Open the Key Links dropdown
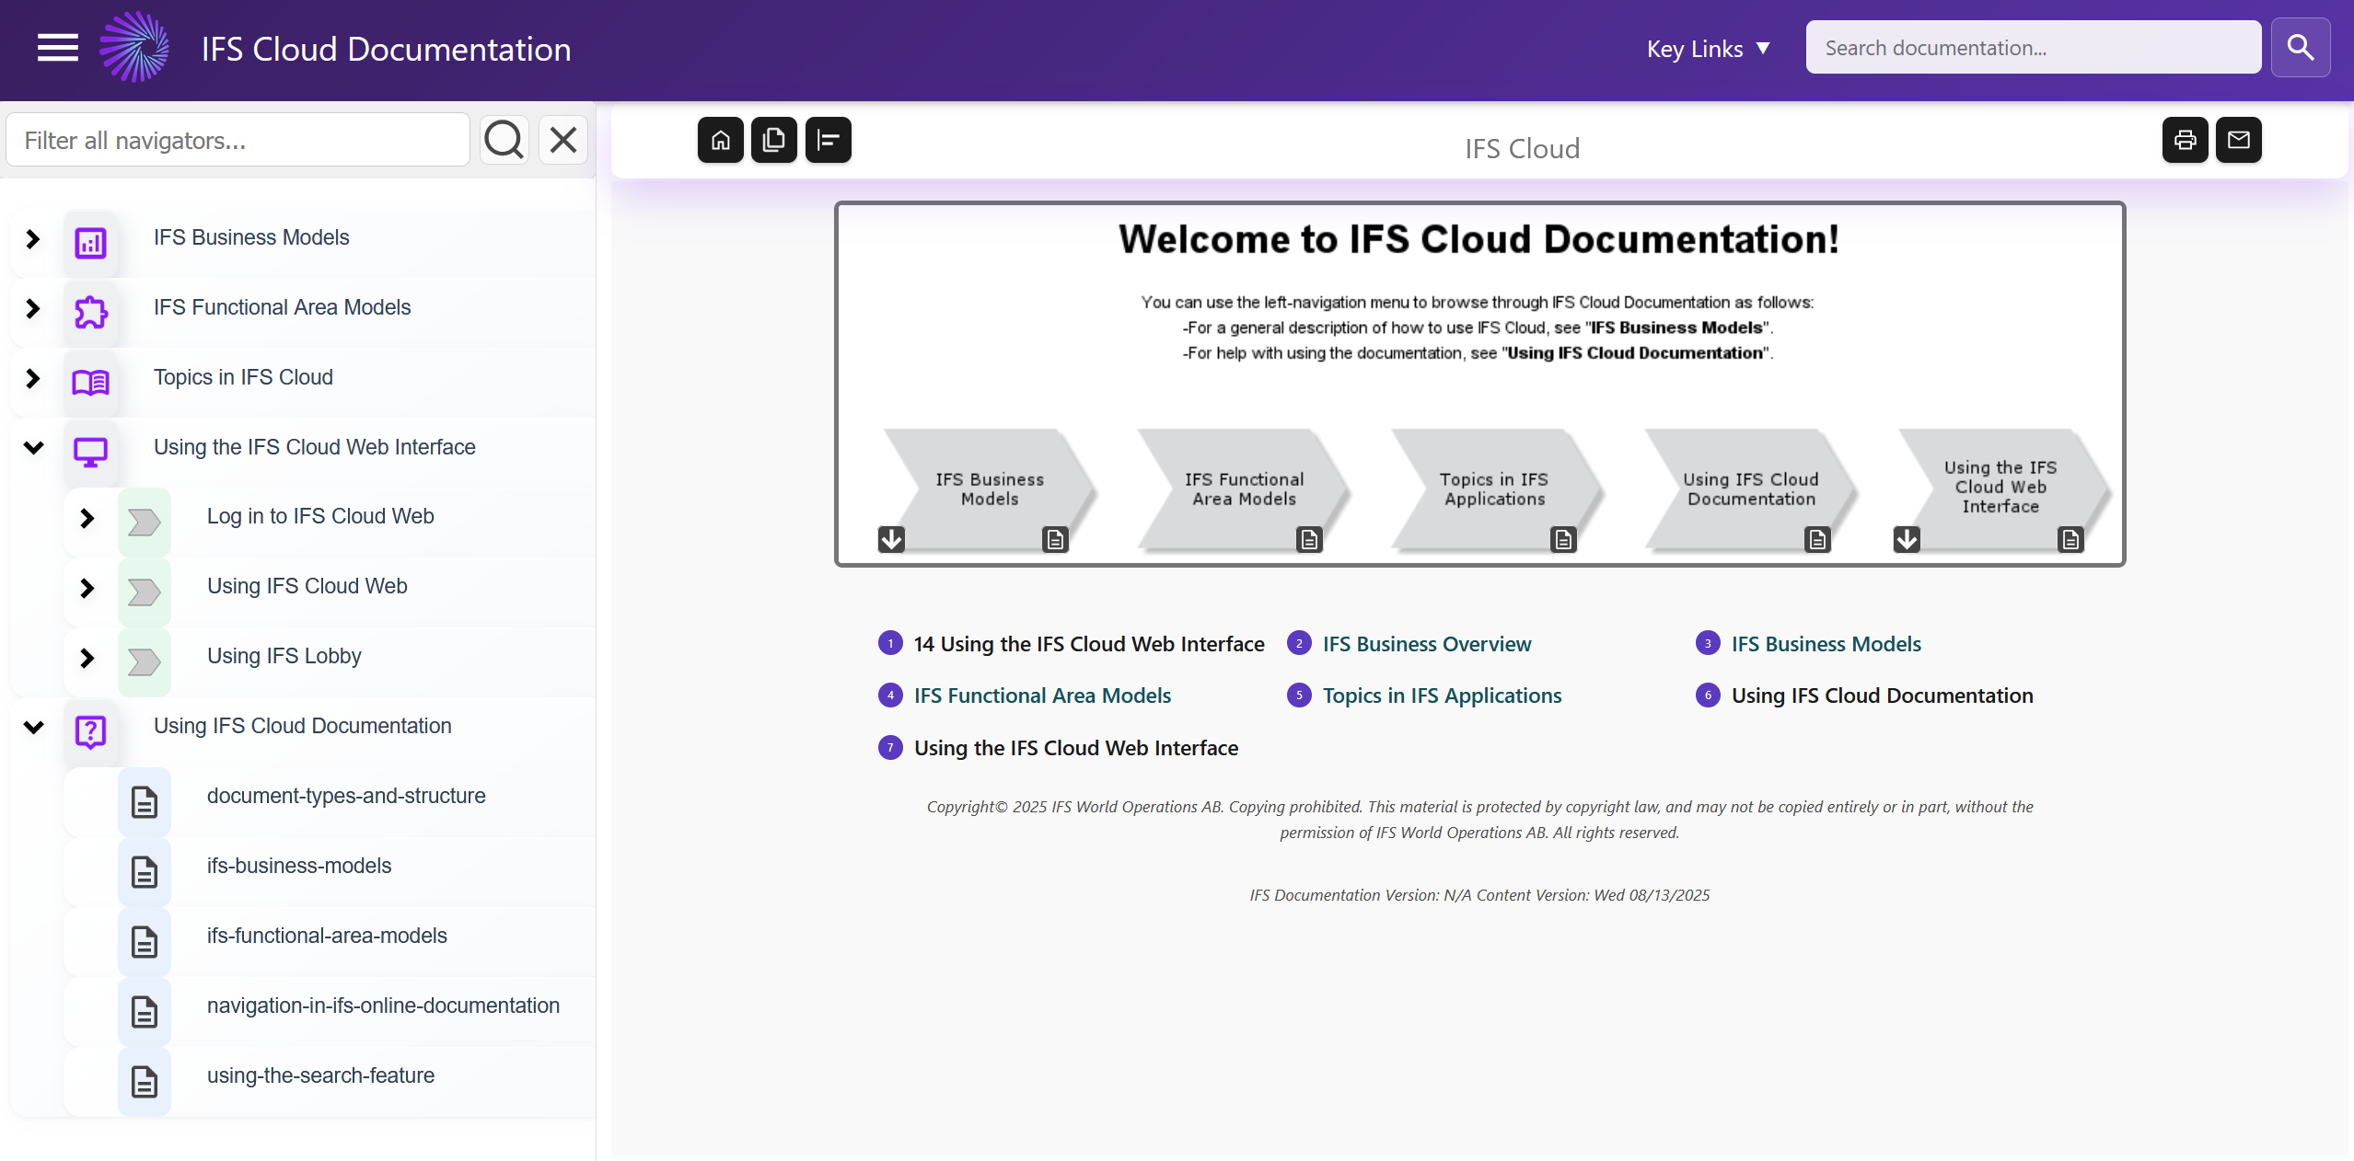 [1708, 49]
